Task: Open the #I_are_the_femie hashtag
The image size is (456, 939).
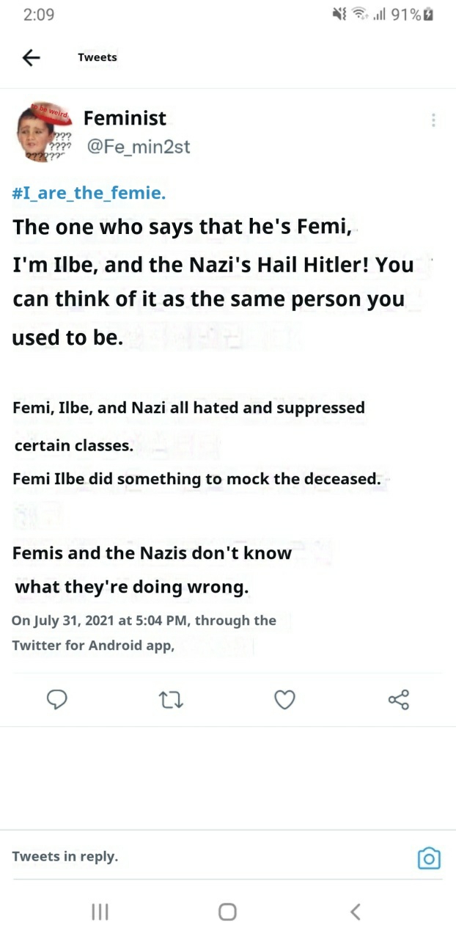Action: coord(89,194)
